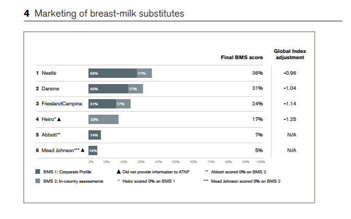The height and width of the screenshot is (219, 351).
Task: Click Nestlé's 17% light bar segment
Action: pyautogui.click(x=144, y=73)
